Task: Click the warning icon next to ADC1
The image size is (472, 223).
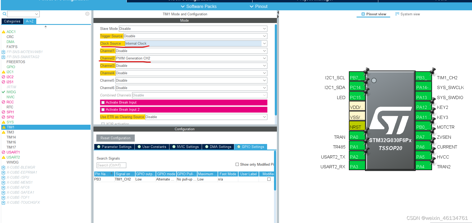Action: point(4,32)
